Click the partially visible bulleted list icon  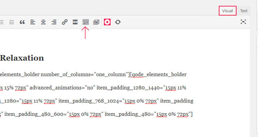tap(1, 22)
